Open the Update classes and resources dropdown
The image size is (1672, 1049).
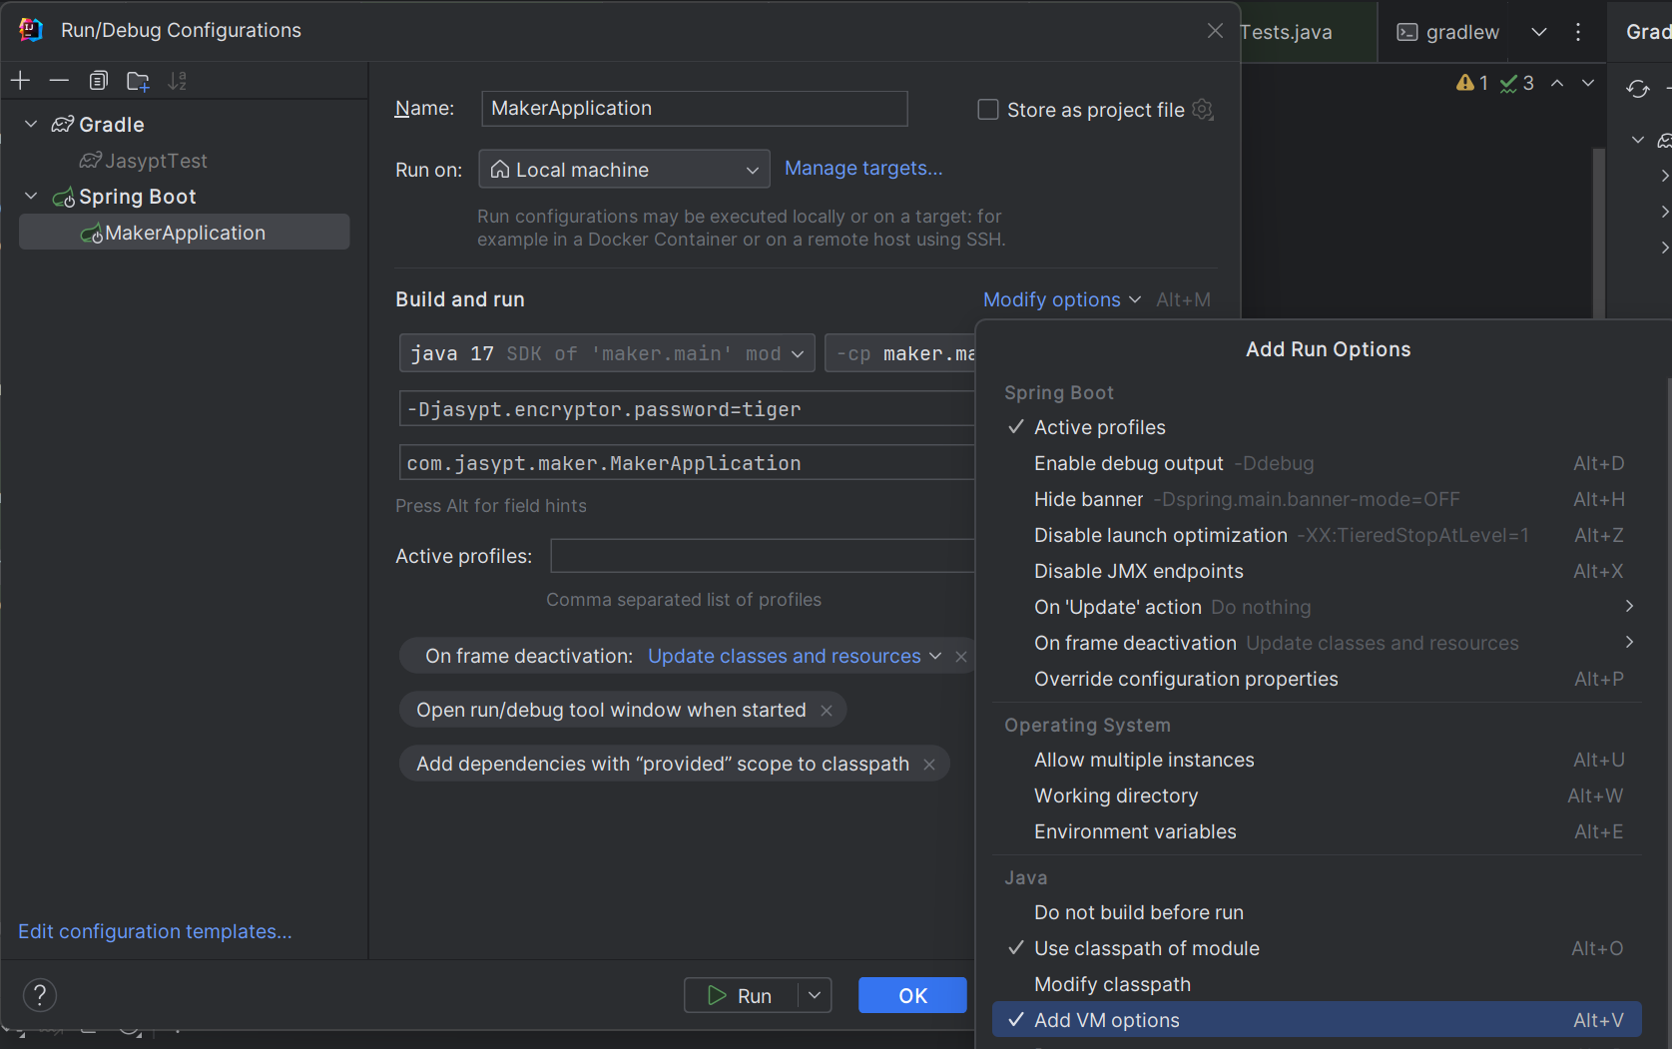[x=795, y=656]
